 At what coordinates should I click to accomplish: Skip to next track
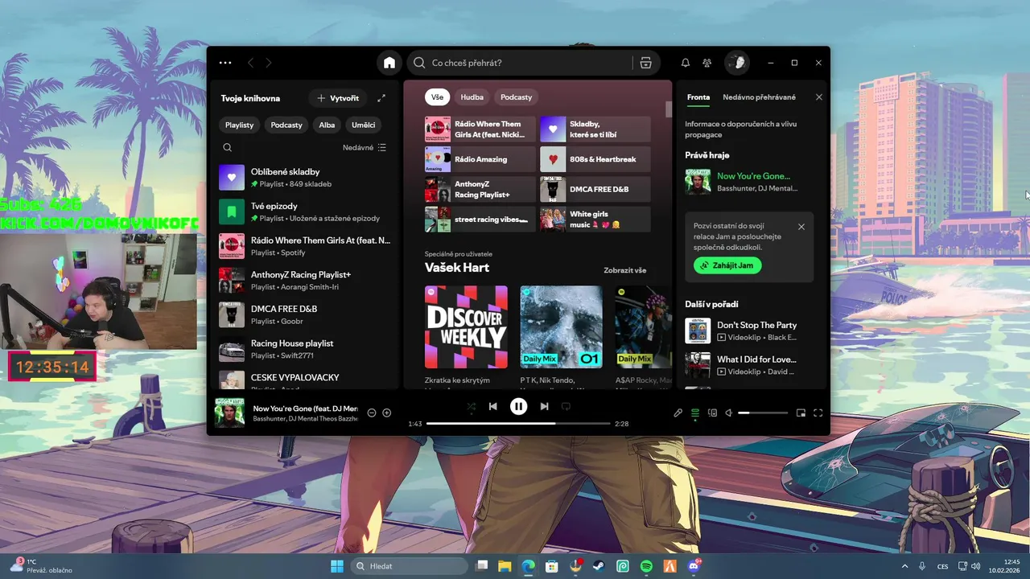[545, 407]
